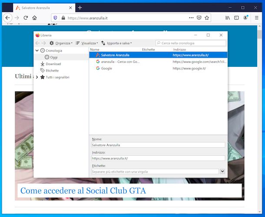The height and width of the screenshot is (217, 265).
Task: Click the scrollbar down arrow
Action: 260,212
